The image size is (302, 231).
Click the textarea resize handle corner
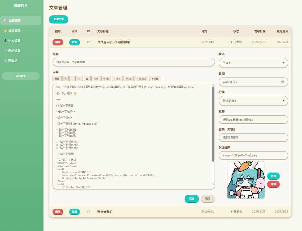[213, 188]
